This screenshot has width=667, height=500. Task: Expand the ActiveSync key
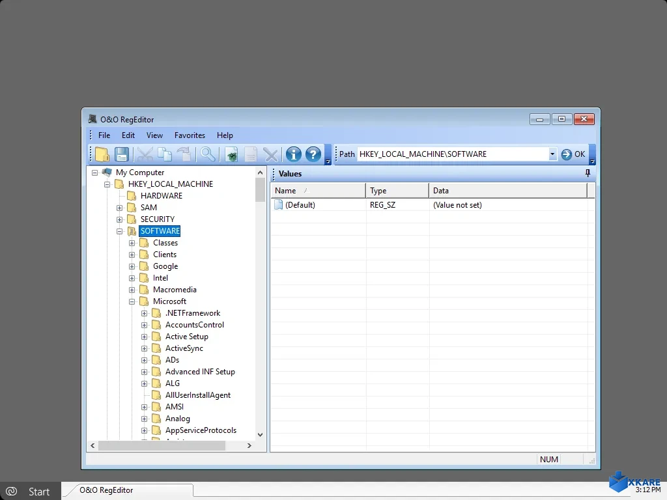[x=144, y=348]
